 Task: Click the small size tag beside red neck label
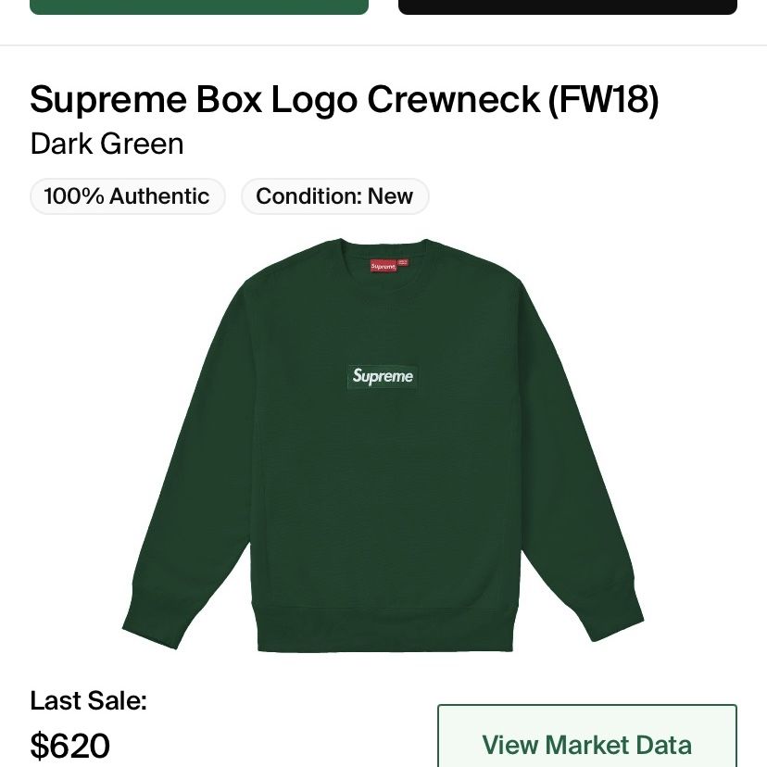[403, 263]
